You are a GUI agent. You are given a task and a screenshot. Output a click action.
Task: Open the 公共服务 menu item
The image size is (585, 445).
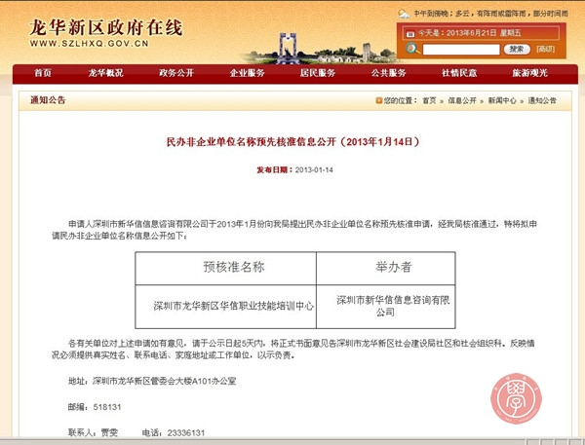click(x=388, y=73)
